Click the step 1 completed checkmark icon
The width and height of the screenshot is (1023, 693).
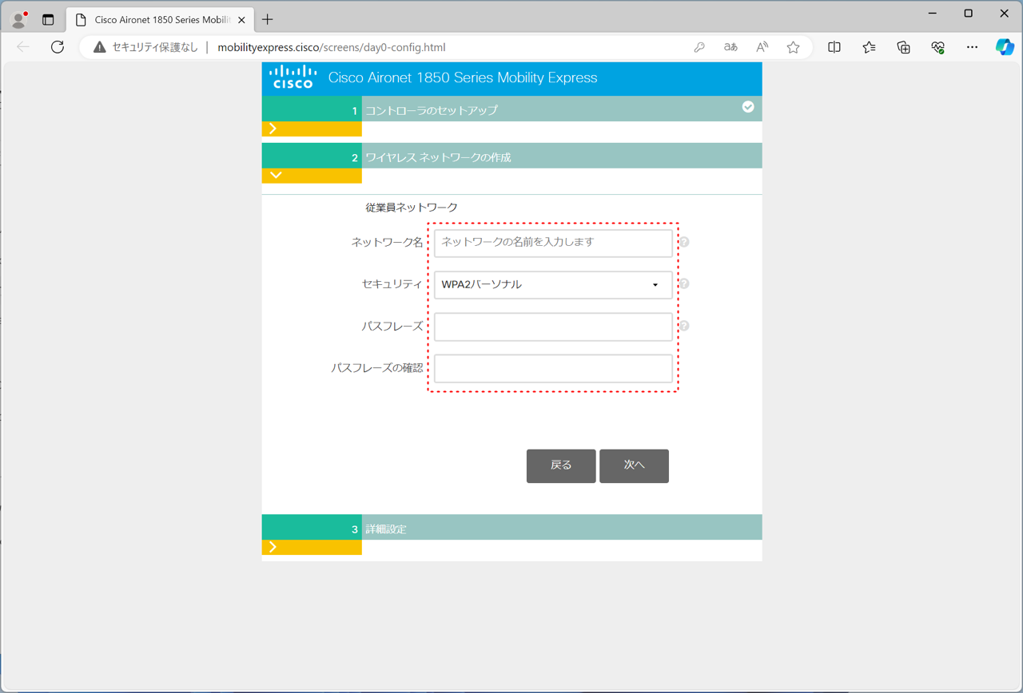pyautogui.click(x=748, y=107)
